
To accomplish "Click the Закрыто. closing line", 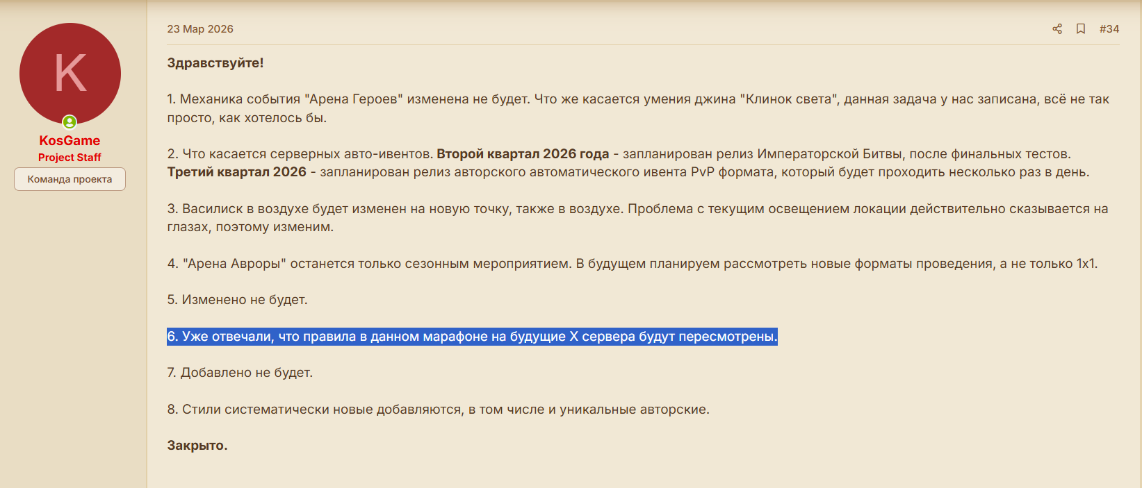I will click(x=197, y=446).
